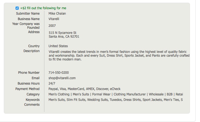200x122 pixels.
Task: Click the Business Hours value 24/7
Action: click(52, 84)
